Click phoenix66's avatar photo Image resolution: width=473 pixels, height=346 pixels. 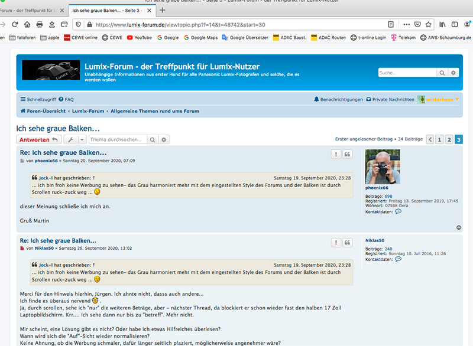click(383, 167)
